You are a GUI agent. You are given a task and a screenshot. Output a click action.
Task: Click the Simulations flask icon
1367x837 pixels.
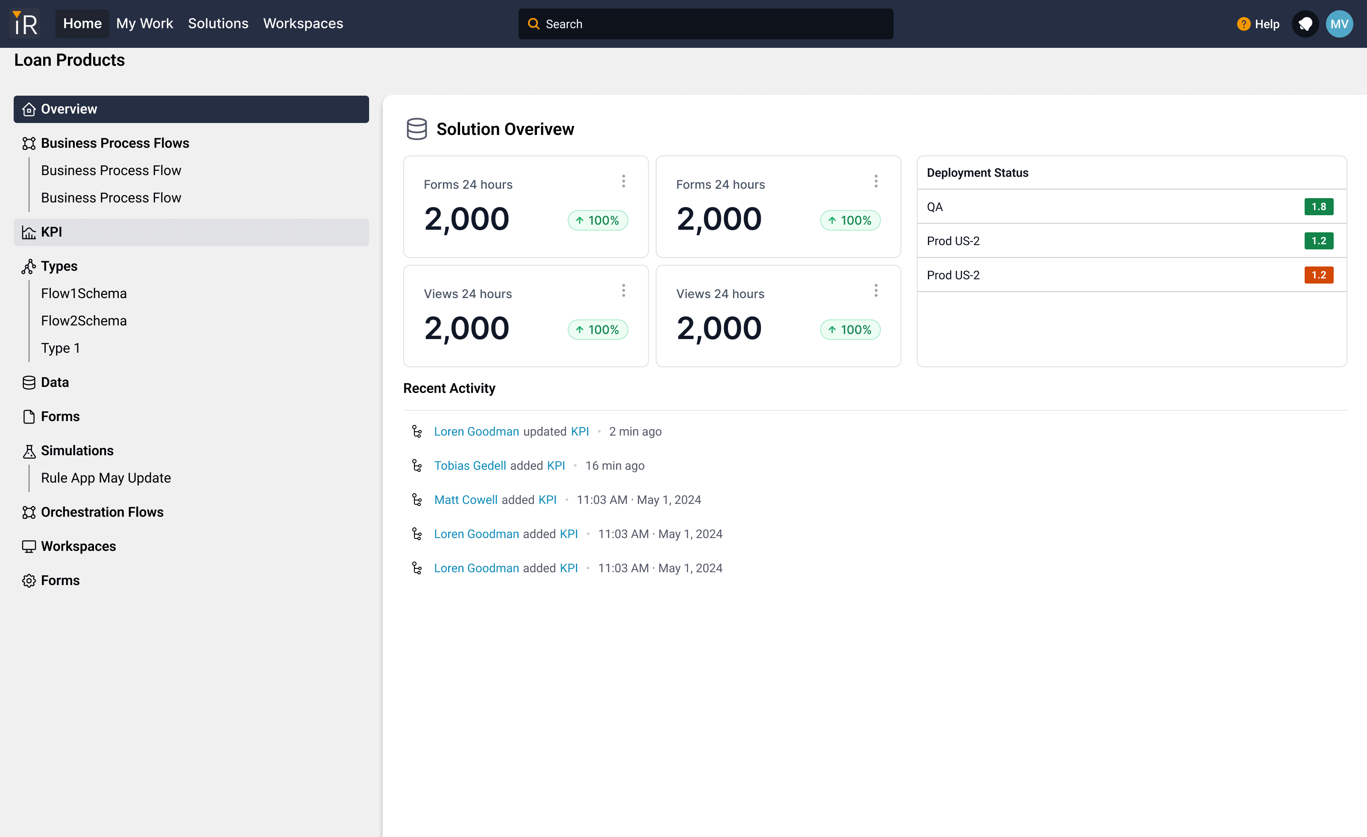pos(29,451)
